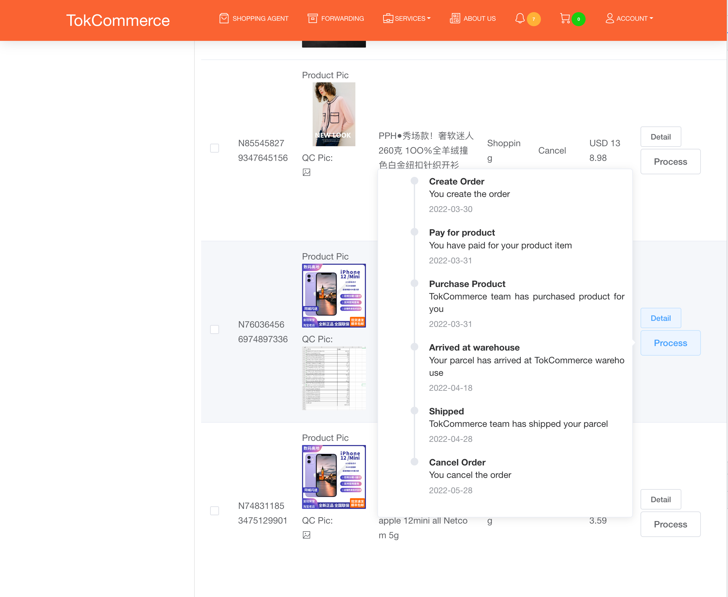The width and height of the screenshot is (728, 597).
Task: Select the checkbox for order N85545827
Action: point(215,148)
